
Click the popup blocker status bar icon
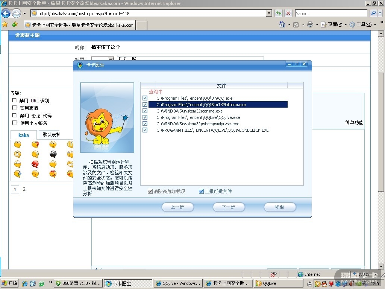click(273, 274)
